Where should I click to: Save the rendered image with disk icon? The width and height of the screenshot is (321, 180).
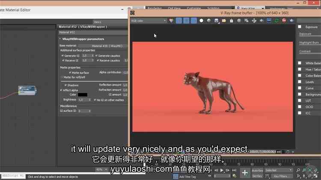click(217, 21)
